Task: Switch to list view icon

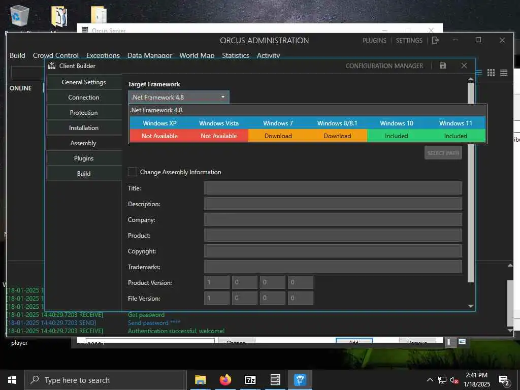Action: [504, 73]
